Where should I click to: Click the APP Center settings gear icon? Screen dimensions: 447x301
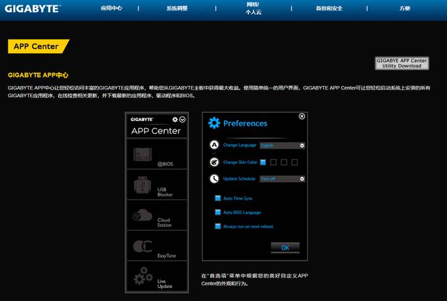click(x=175, y=119)
